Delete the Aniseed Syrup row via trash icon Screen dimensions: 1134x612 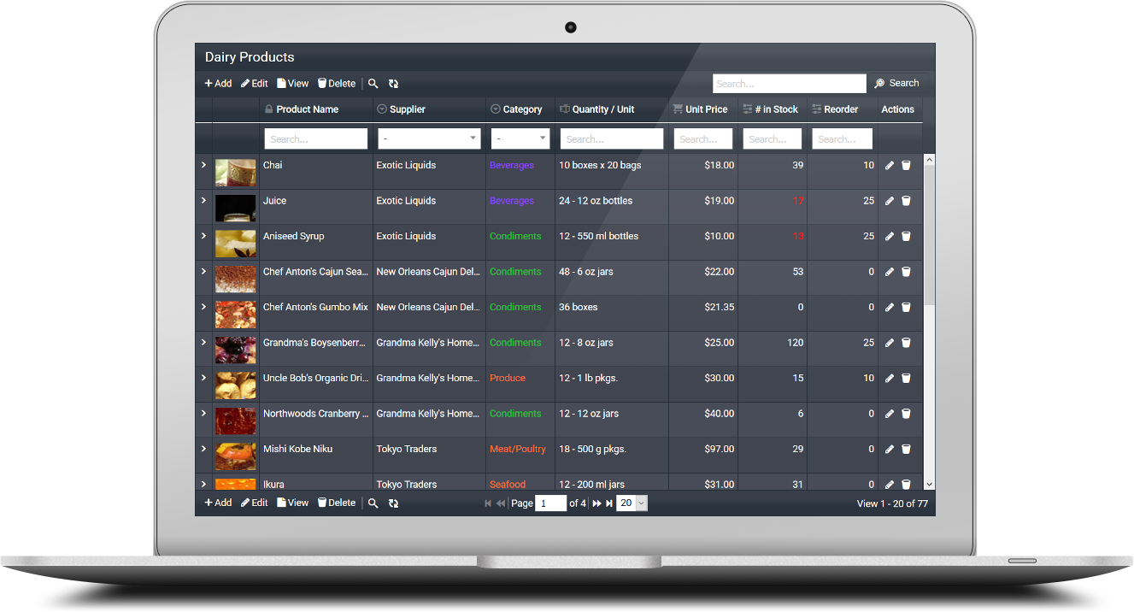(906, 237)
